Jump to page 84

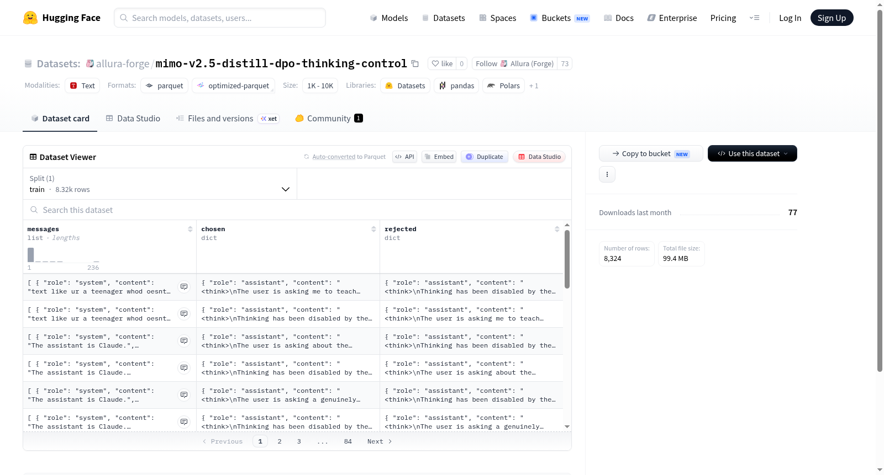348,441
